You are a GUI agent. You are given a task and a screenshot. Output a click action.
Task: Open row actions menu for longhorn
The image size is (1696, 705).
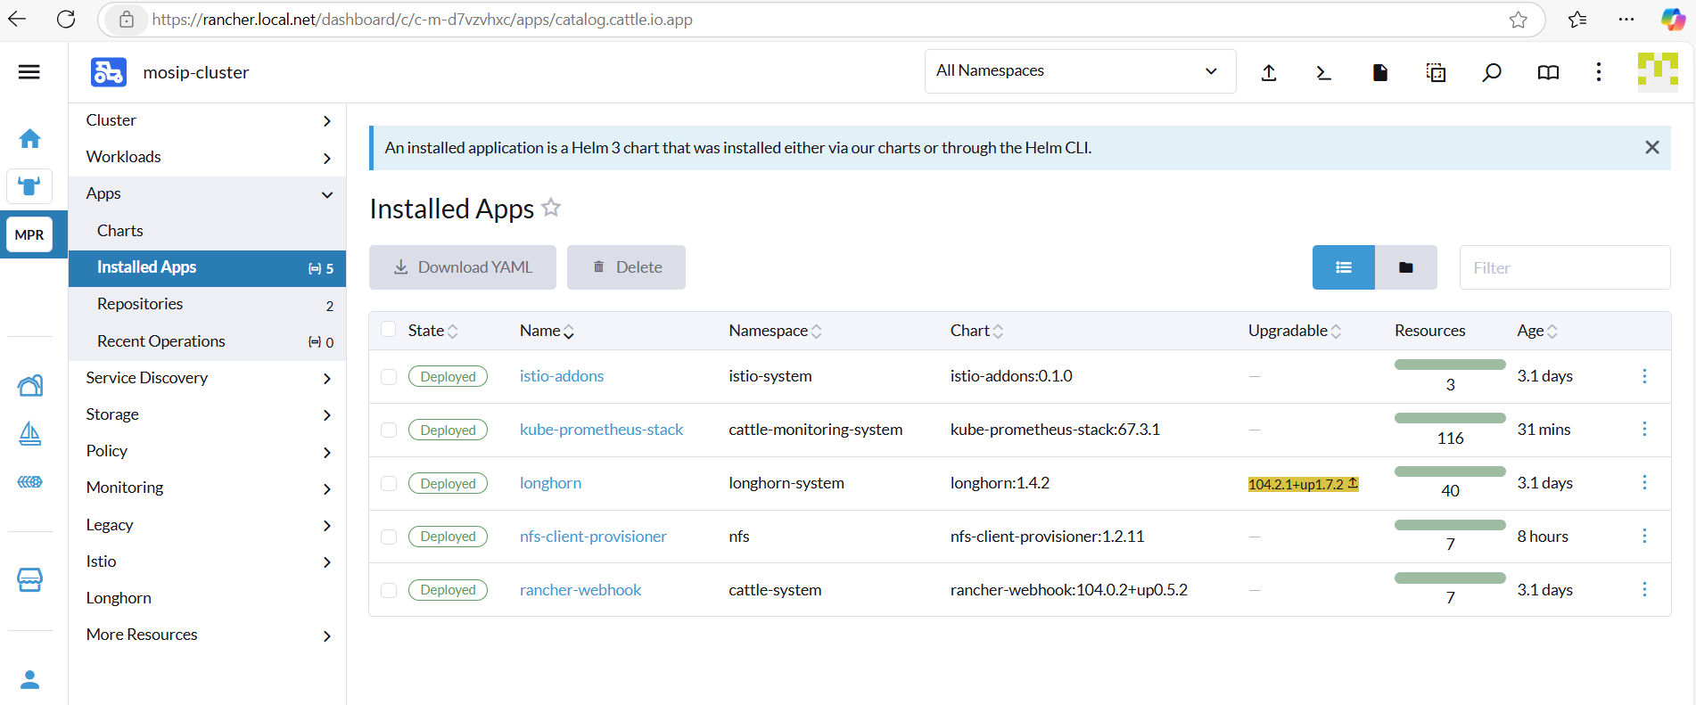pos(1644,482)
